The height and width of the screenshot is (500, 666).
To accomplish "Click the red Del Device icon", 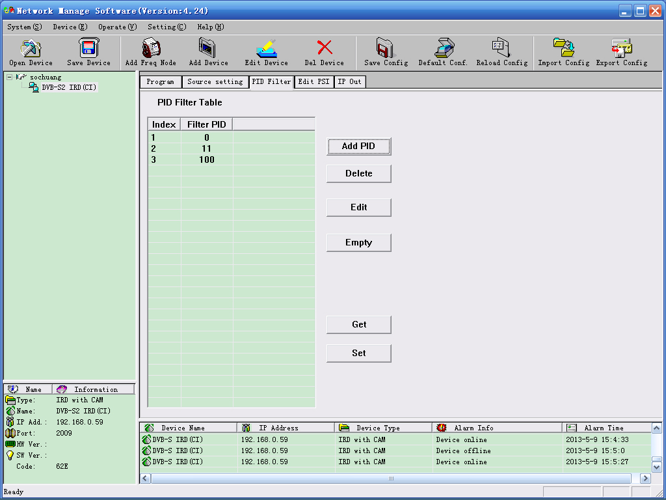I will point(324,48).
